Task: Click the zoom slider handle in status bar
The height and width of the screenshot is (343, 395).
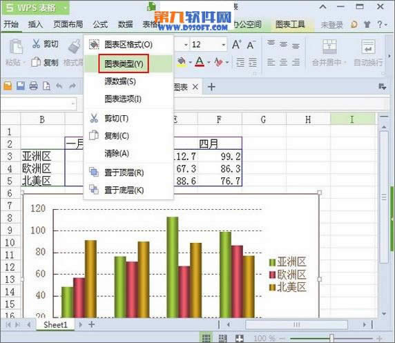Action: coord(331,338)
